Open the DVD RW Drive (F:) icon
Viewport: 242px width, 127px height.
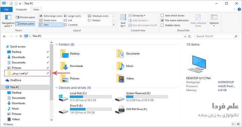pos(120,109)
